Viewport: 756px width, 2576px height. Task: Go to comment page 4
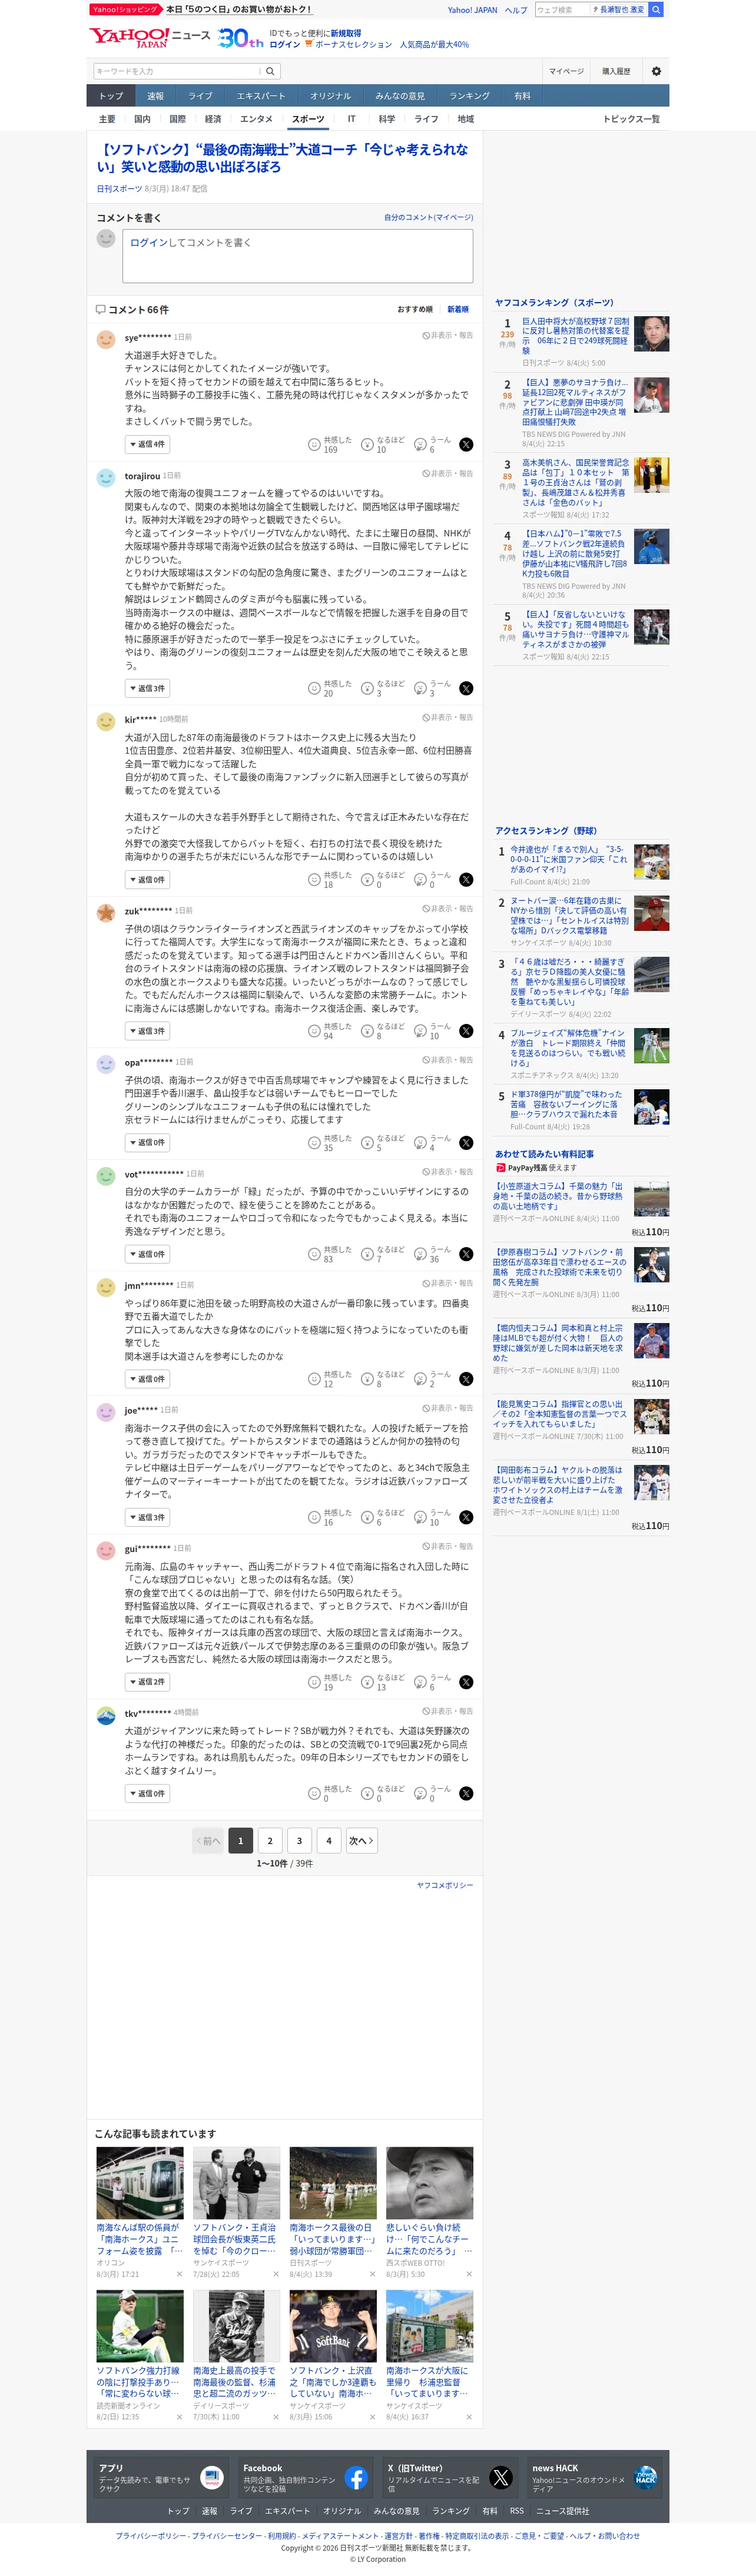coord(329,1840)
